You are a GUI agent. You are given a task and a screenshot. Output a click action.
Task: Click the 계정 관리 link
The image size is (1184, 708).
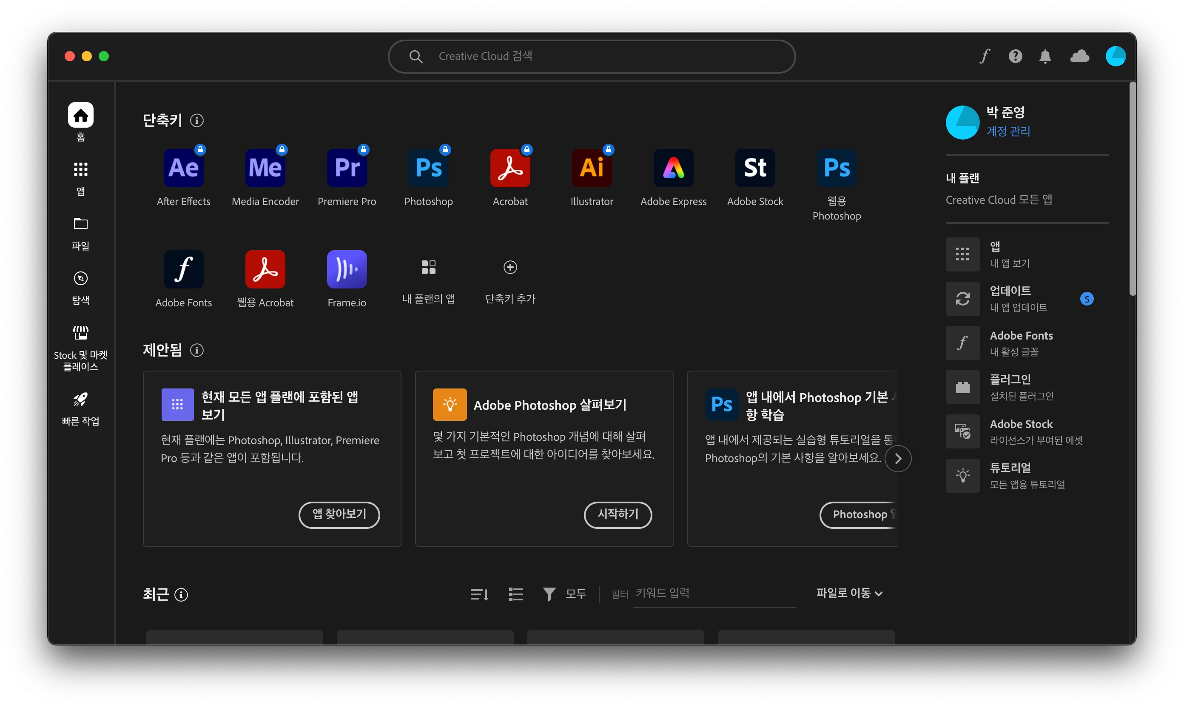pyautogui.click(x=1008, y=131)
